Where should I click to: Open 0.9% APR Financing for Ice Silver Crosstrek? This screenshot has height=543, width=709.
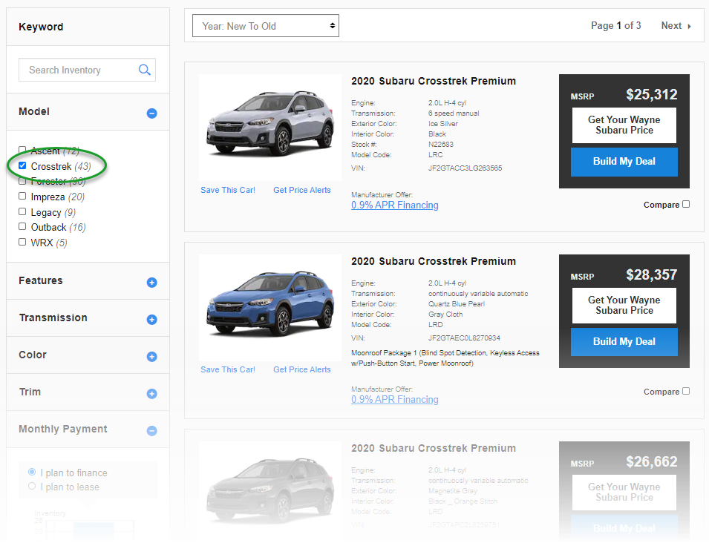click(395, 205)
